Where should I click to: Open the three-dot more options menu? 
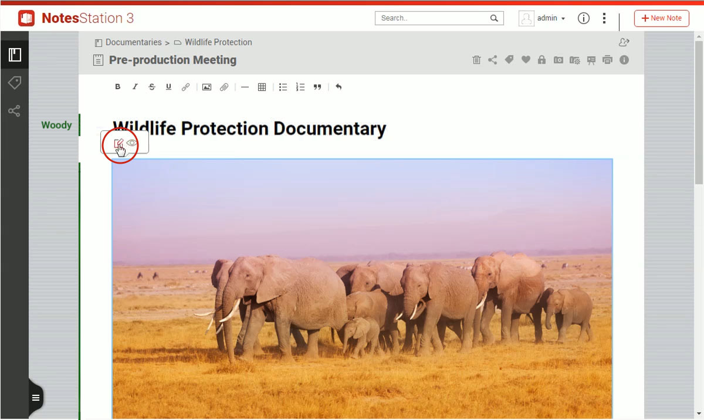604,18
